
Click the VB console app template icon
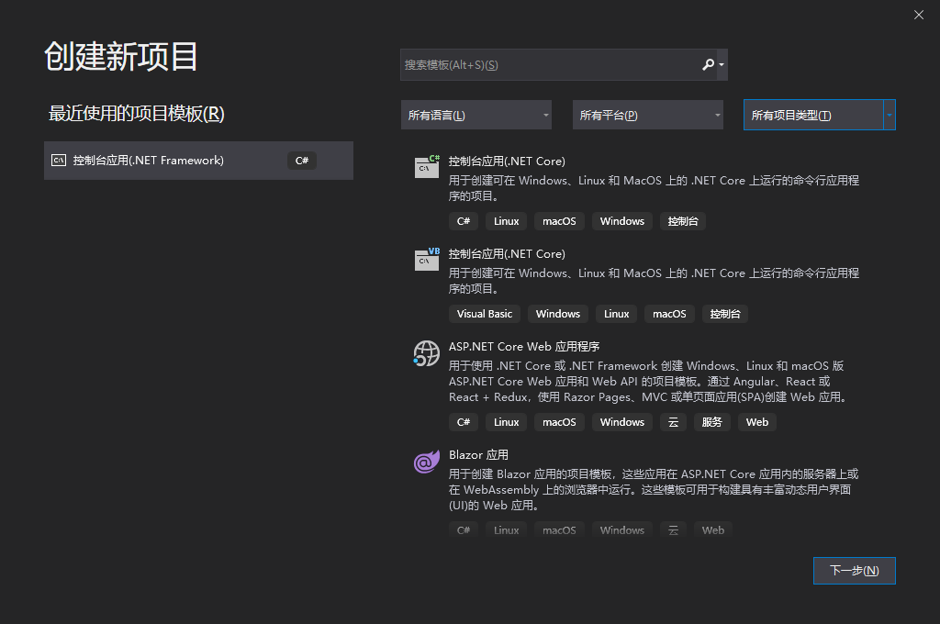(427, 259)
